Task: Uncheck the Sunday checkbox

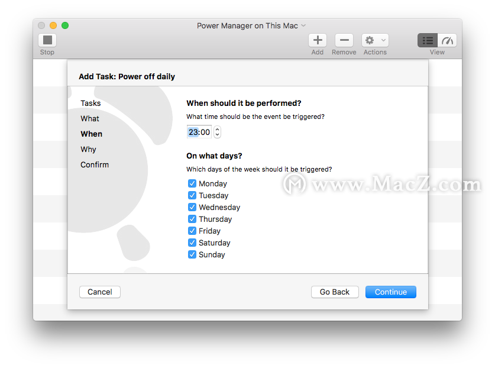Action: 192,254
